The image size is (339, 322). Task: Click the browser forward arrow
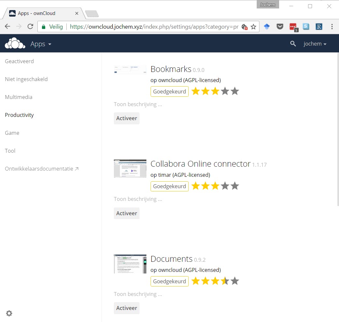(x=19, y=26)
